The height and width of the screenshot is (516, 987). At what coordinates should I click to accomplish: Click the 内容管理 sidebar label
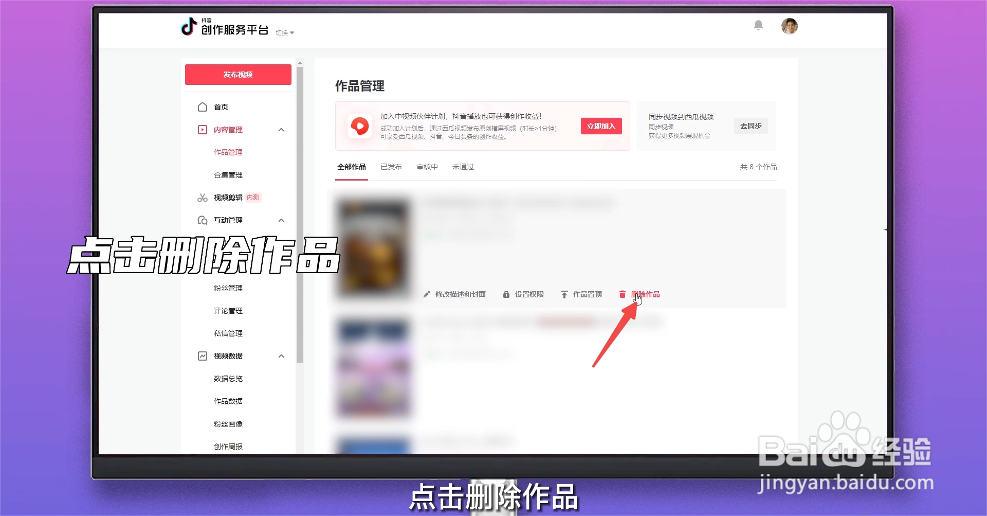228,130
